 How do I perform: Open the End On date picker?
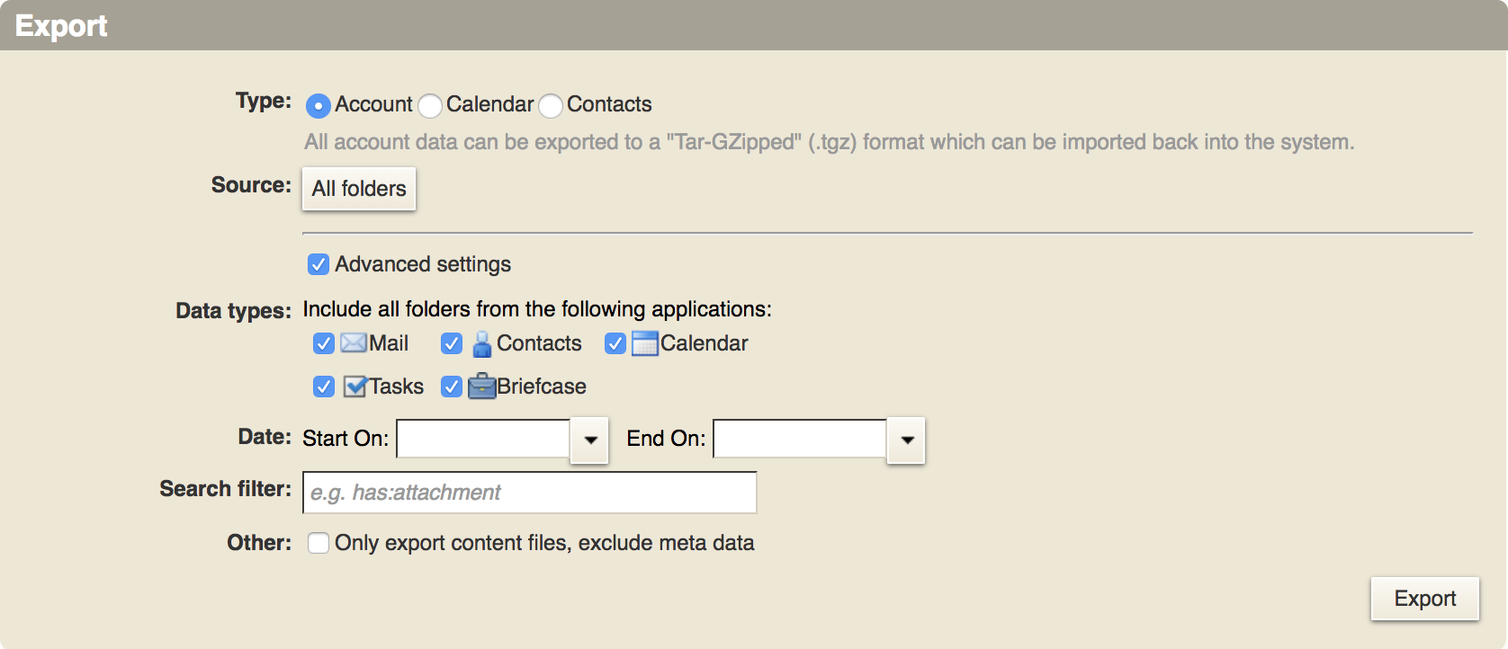point(907,440)
